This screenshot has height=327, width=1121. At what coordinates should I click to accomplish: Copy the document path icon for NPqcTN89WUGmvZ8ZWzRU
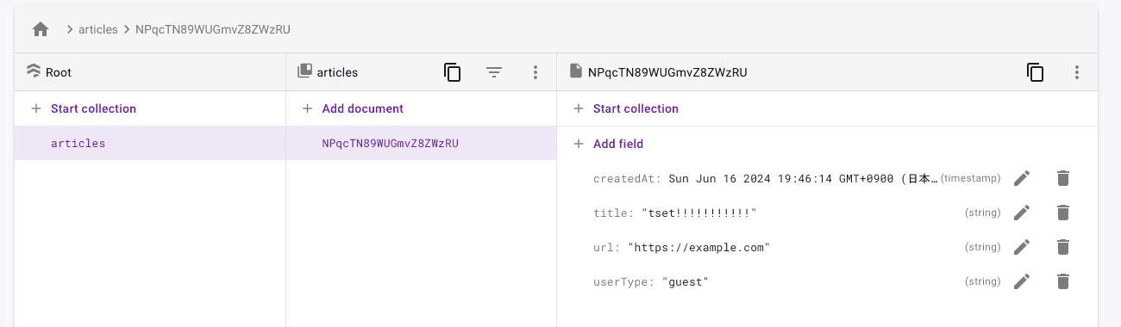pos(1036,73)
